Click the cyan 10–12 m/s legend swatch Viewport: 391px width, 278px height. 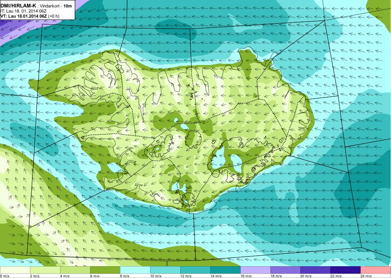tap(165, 270)
